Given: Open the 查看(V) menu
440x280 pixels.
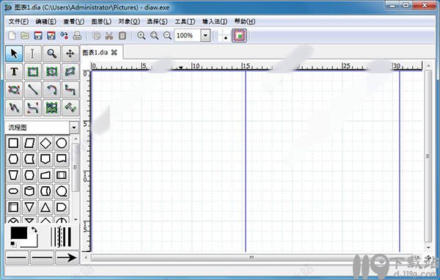Looking at the screenshot, I should pyautogui.click(x=73, y=21).
